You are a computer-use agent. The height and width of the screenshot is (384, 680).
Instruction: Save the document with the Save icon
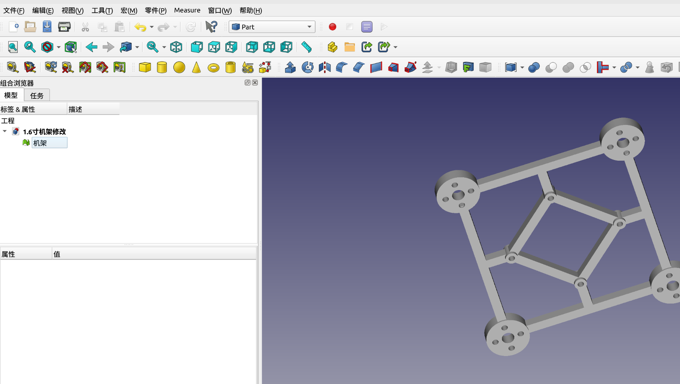pos(47,27)
